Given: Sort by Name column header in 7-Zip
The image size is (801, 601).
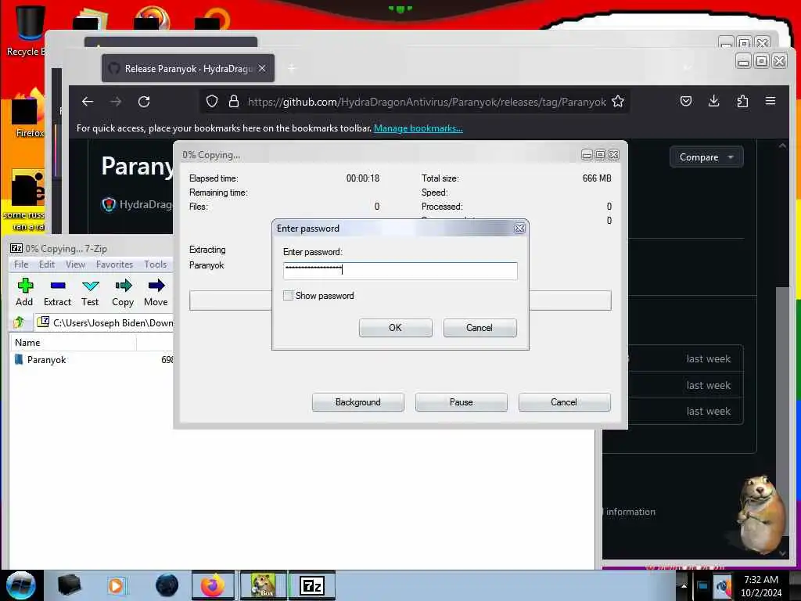Looking at the screenshot, I should 73,343.
